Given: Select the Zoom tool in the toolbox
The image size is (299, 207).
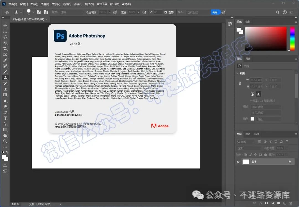Looking at the screenshot, I should (5, 141).
